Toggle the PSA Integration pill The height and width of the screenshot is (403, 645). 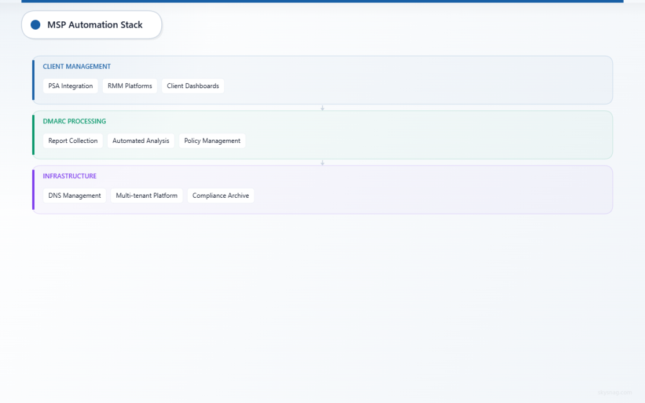(x=70, y=86)
